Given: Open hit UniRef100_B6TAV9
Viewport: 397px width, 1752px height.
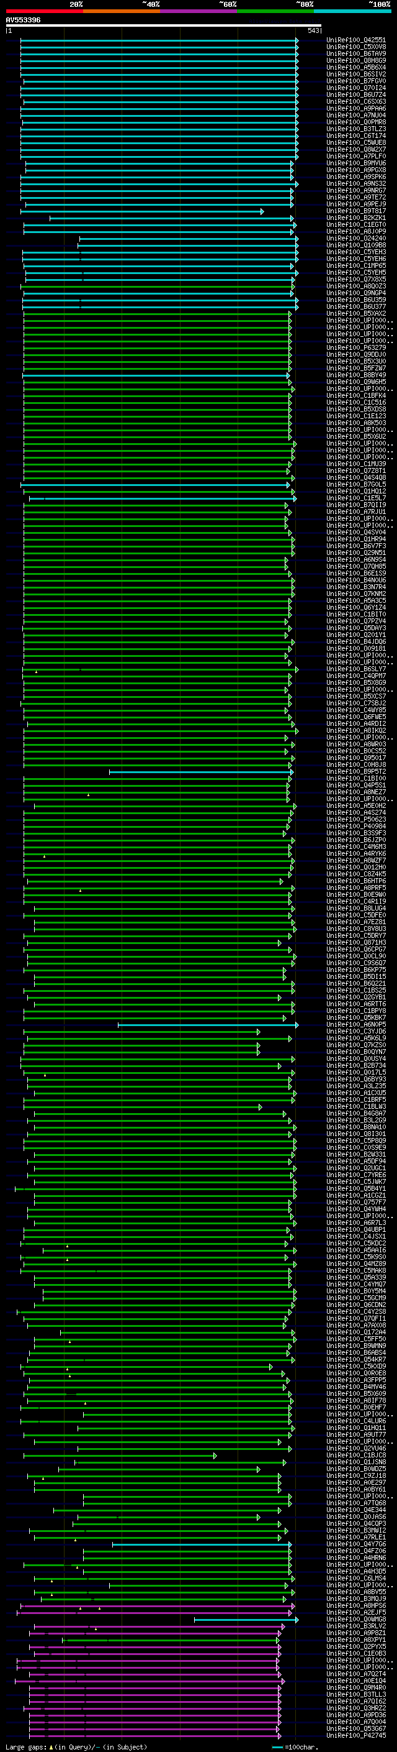Looking at the screenshot, I should coord(355,53).
